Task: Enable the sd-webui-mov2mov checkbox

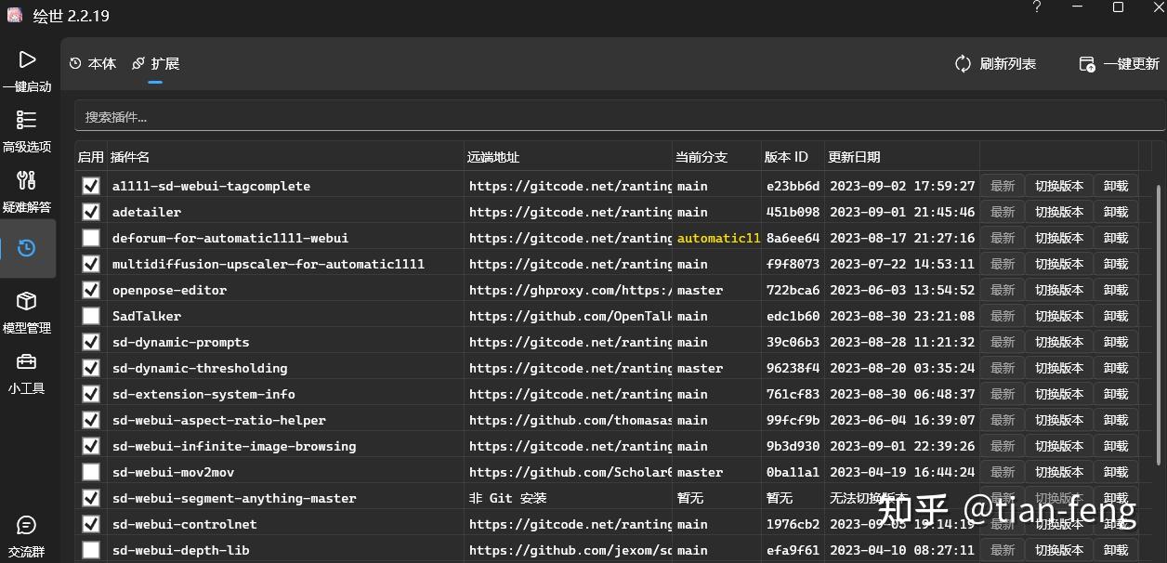Action: pyautogui.click(x=91, y=472)
